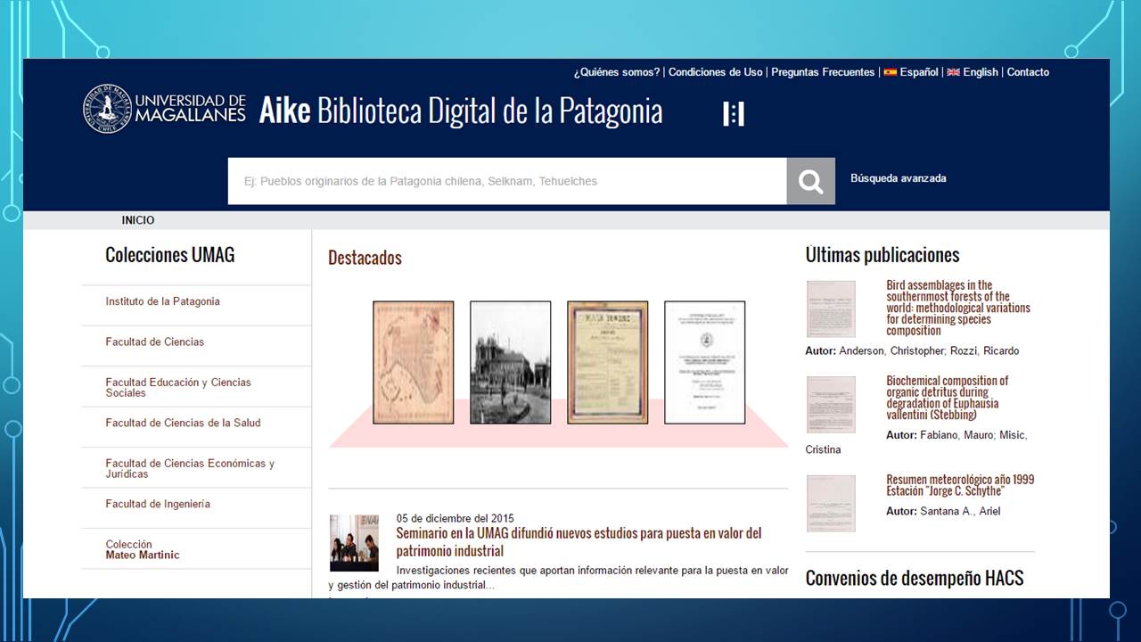Click the Investigaciones recientes news summary
The height and width of the screenshot is (642, 1141).
pyautogui.click(x=558, y=578)
